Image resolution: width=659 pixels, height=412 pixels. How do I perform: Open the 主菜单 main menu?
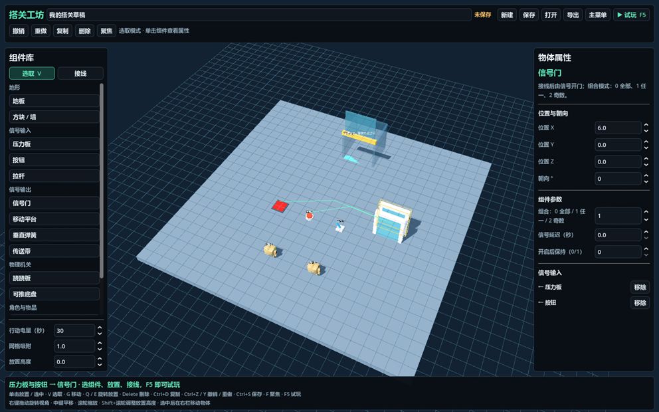598,15
